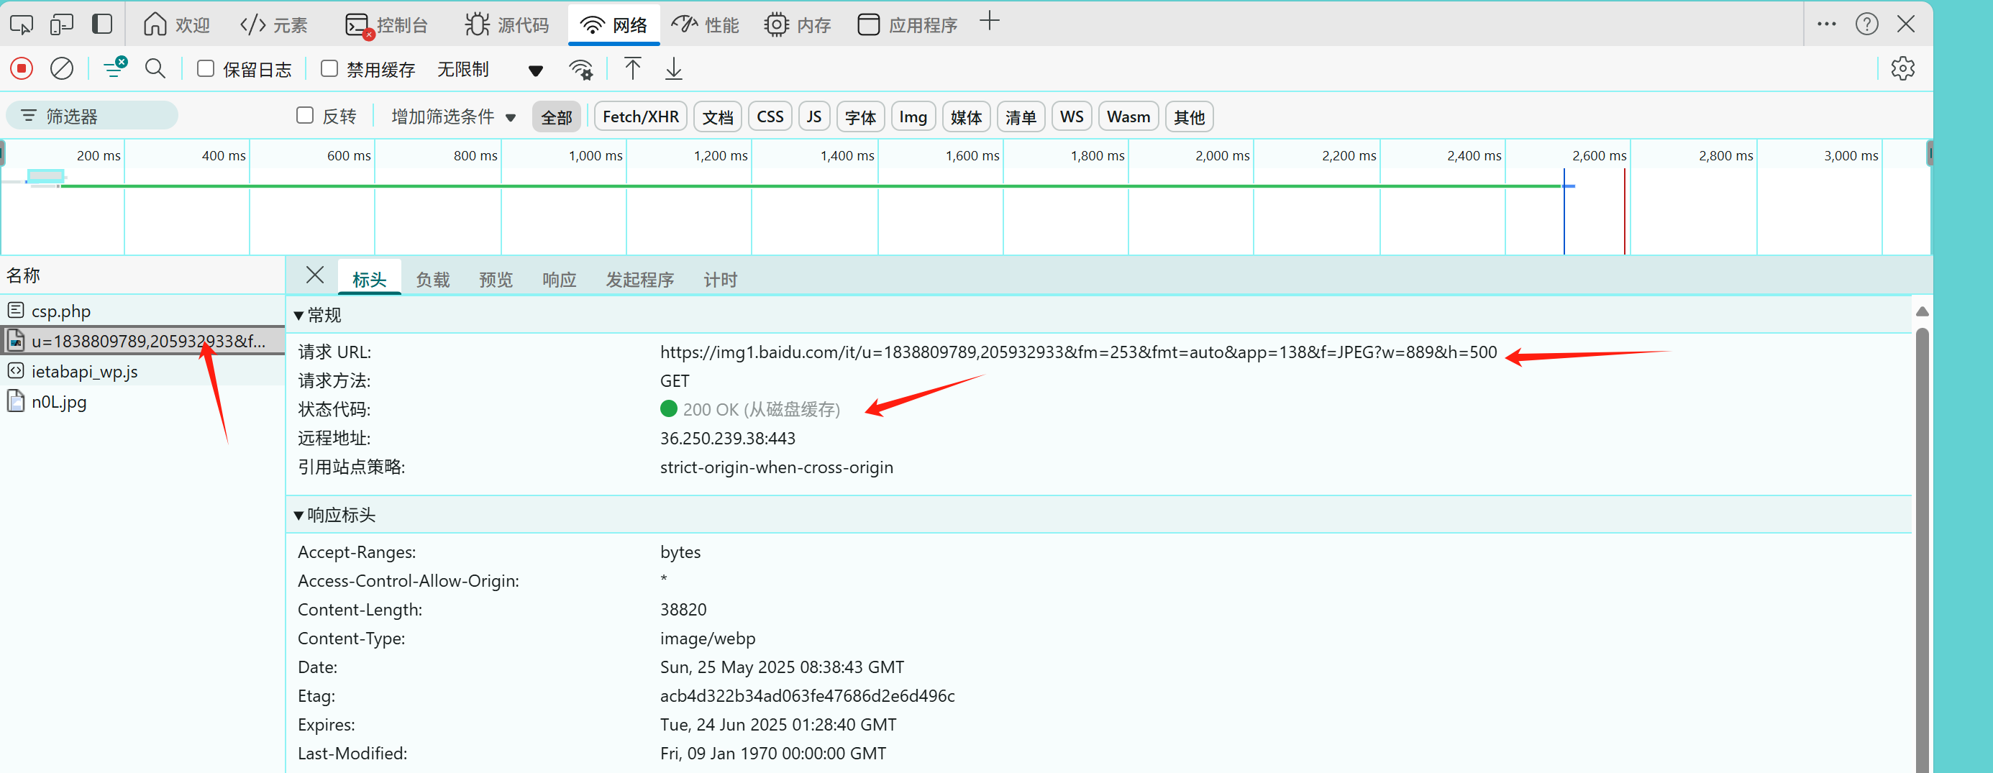
Task: Filter by CSS requests
Action: tap(770, 116)
